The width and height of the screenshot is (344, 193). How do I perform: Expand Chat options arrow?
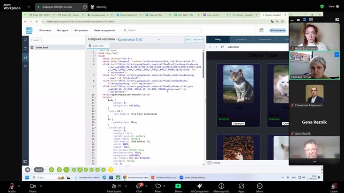pyautogui.click(x=146, y=186)
